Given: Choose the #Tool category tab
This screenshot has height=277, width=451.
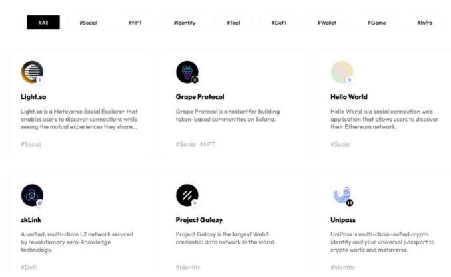Looking at the screenshot, I should coord(234,23).
